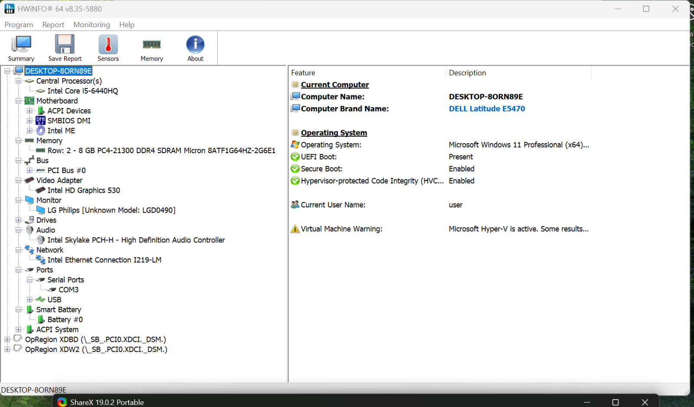Select the Intel Core i5-6440HQ processor entry
Screen dimensions: 694x407
(82, 91)
